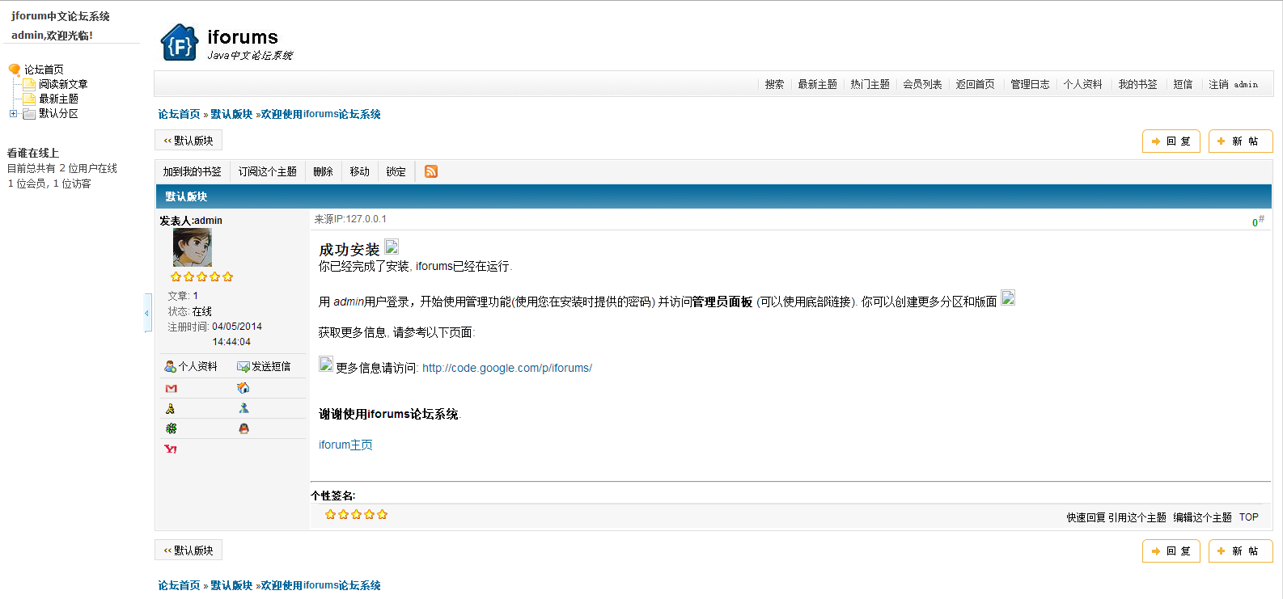Image resolution: width=1283 pixels, height=599 pixels.
Task: Open 个人资料 in top navigation
Action: click(1082, 84)
